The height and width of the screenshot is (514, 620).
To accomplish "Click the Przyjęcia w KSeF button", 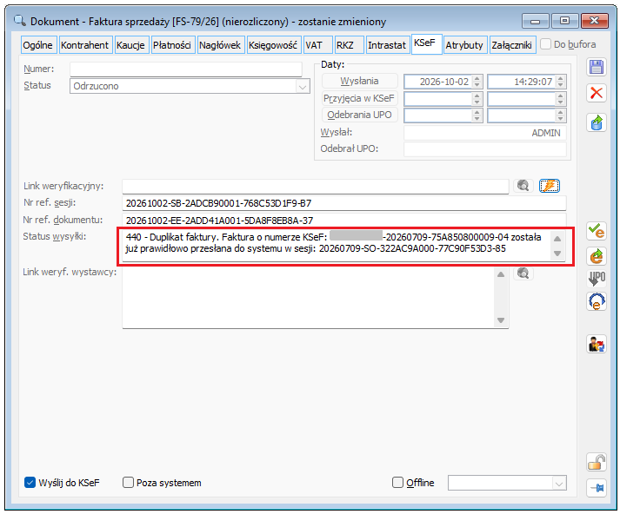I will coord(359,98).
